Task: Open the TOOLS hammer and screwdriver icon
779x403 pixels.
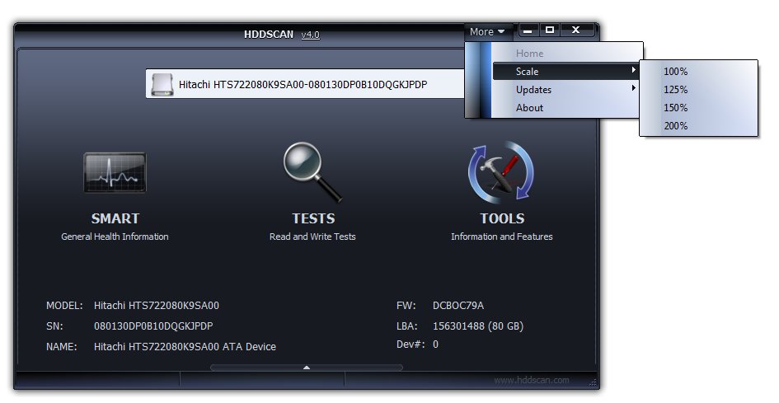Action: click(x=501, y=172)
